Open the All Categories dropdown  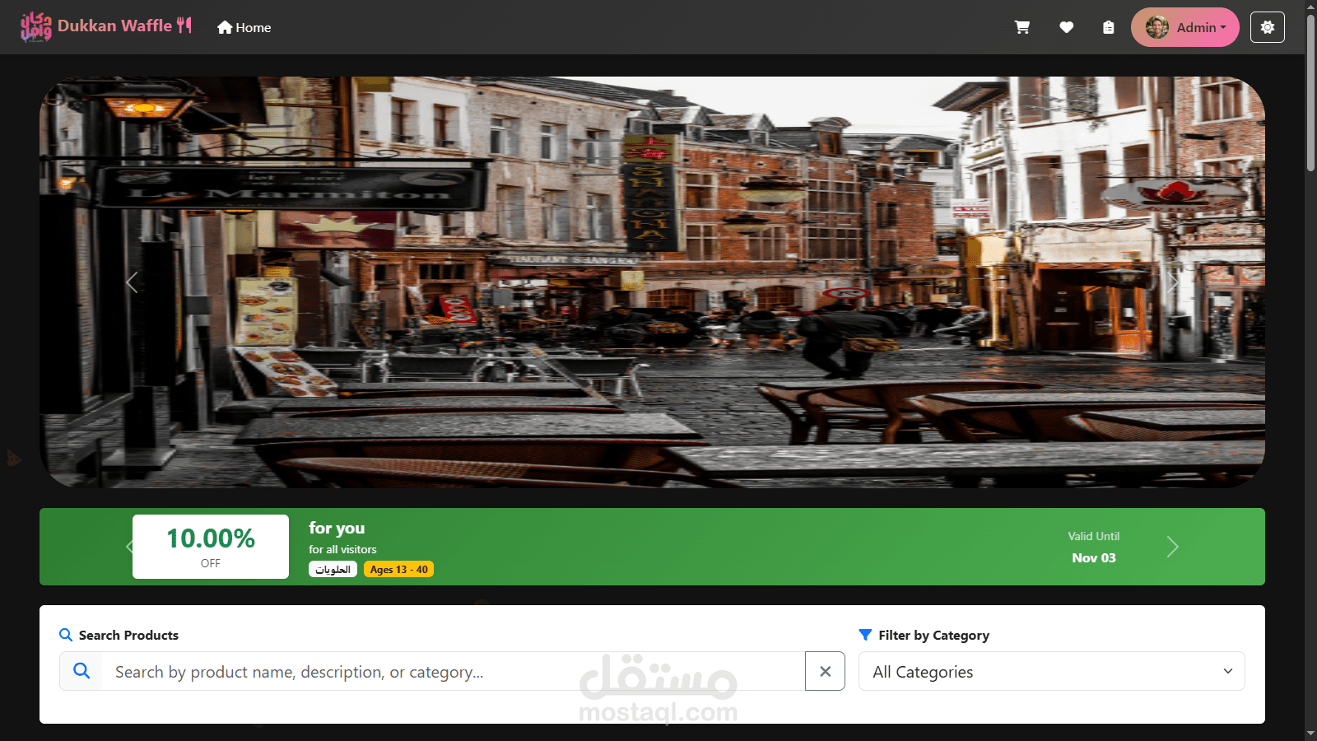[1051, 671]
